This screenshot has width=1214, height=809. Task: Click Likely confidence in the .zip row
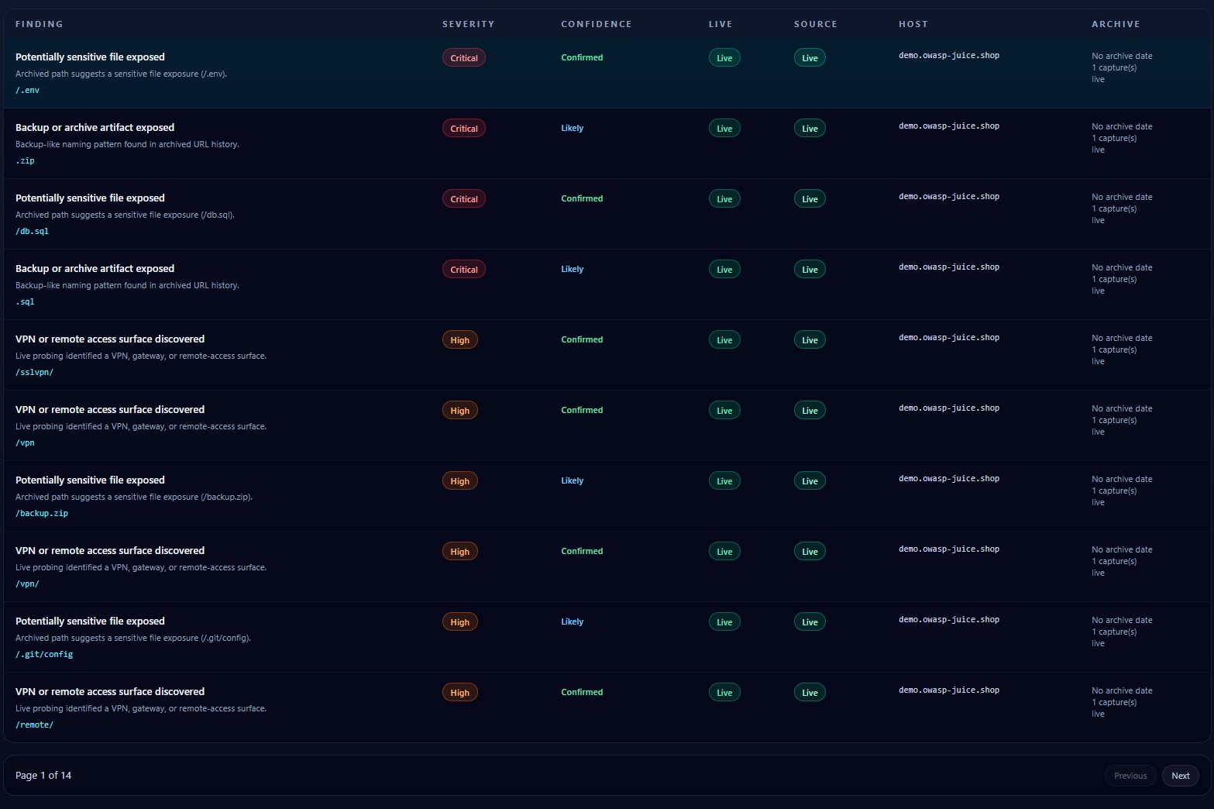(x=573, y=129)
